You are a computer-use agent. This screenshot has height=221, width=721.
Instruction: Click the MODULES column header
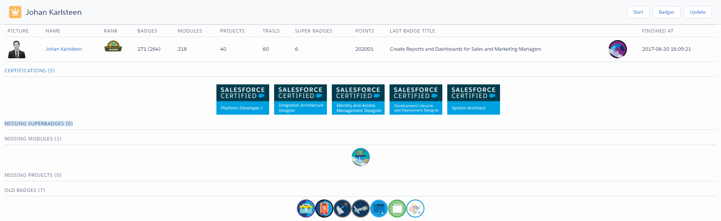point(190,31)
